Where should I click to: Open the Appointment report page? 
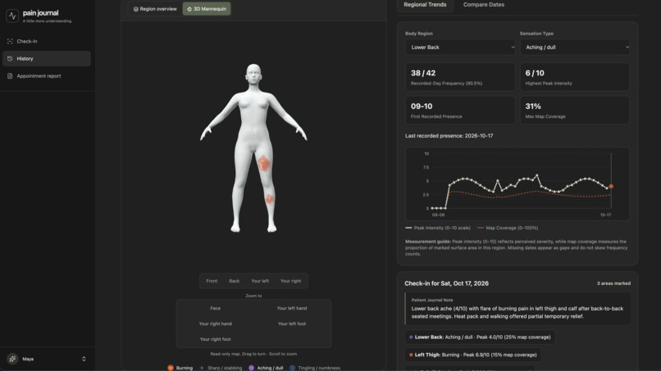coord(47,76)
